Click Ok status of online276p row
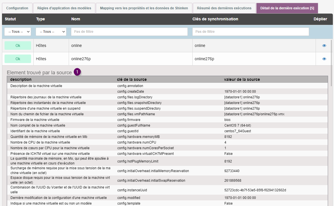 [x=18, y=59]
